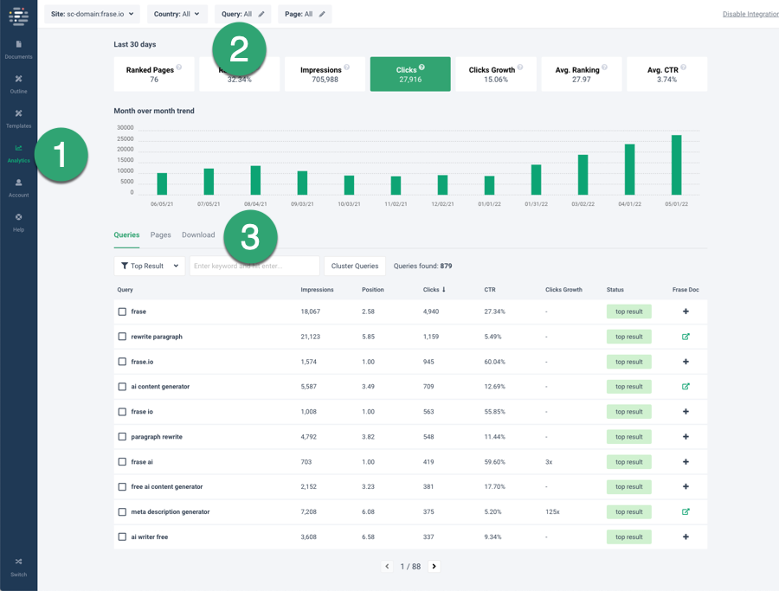Open the Outline sidebar item
Viewport: 779px width, 591px height.
18,85
